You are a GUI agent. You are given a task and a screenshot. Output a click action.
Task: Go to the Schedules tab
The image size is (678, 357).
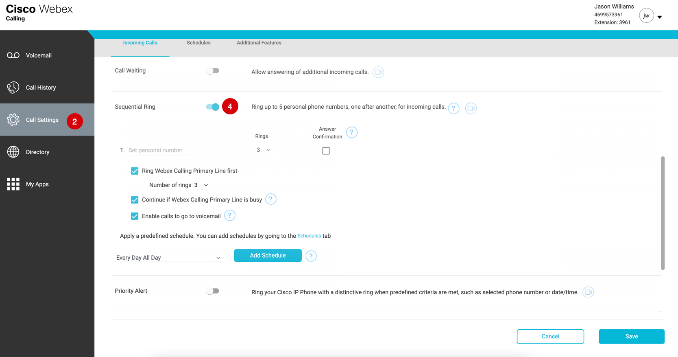(x=198, y=43)
